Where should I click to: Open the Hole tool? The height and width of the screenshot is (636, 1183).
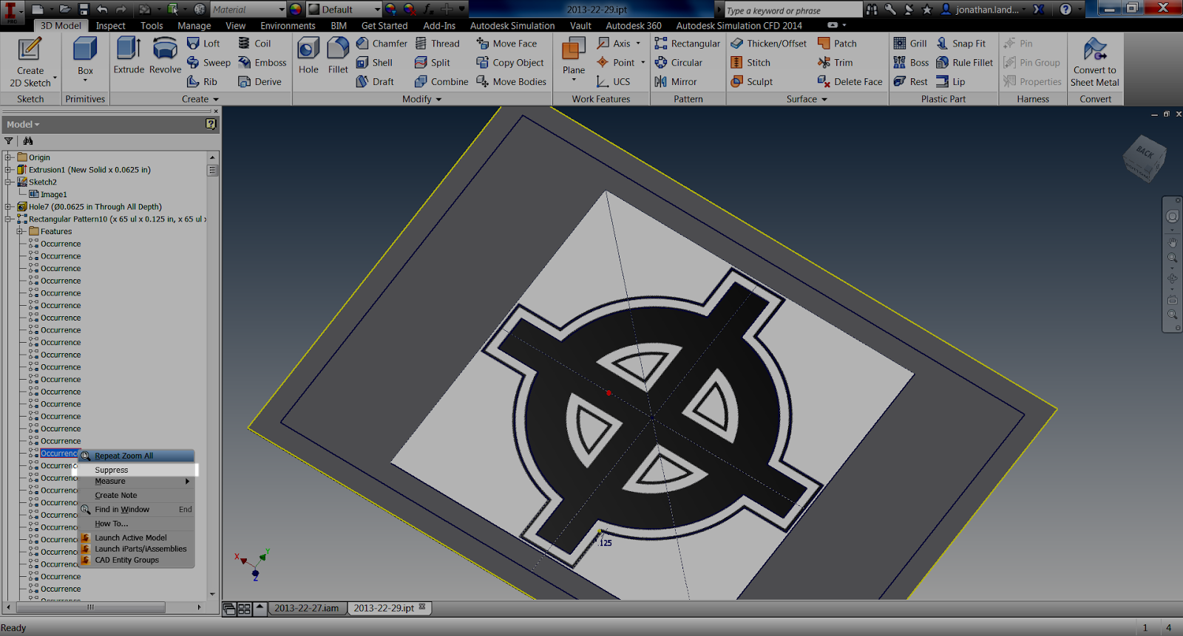pyautogui.click(x=308, y=55)
